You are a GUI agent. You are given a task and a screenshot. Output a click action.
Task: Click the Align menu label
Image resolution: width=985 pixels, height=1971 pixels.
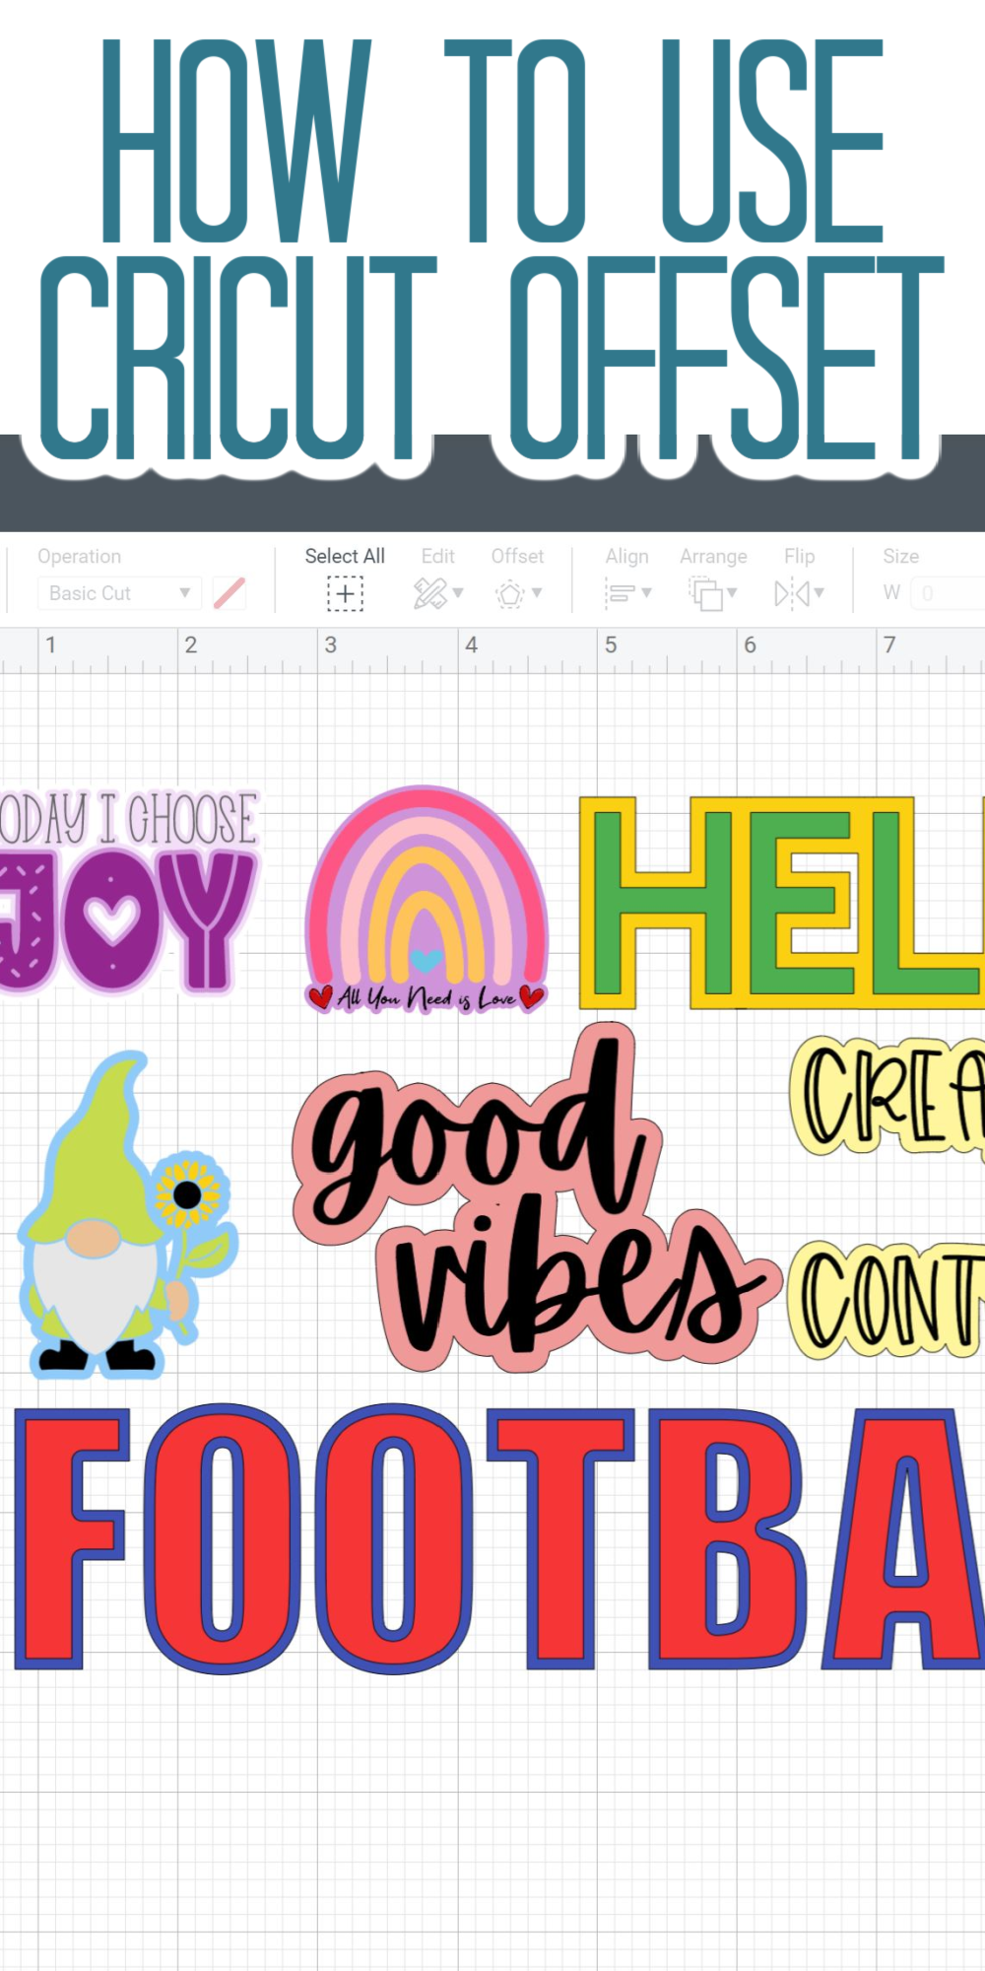[626, 557]
